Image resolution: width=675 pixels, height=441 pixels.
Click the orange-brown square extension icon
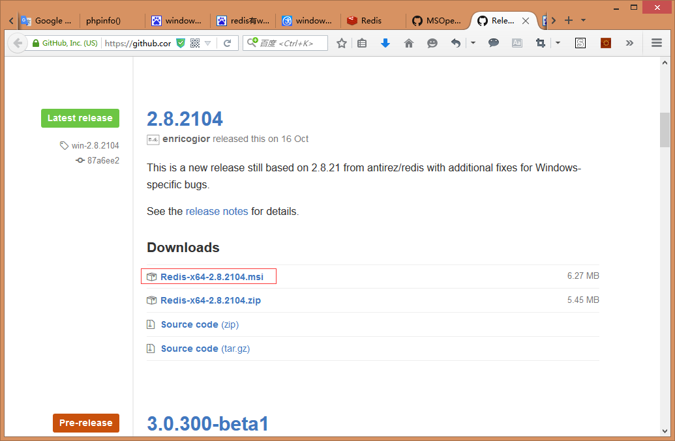click(606, 42)
